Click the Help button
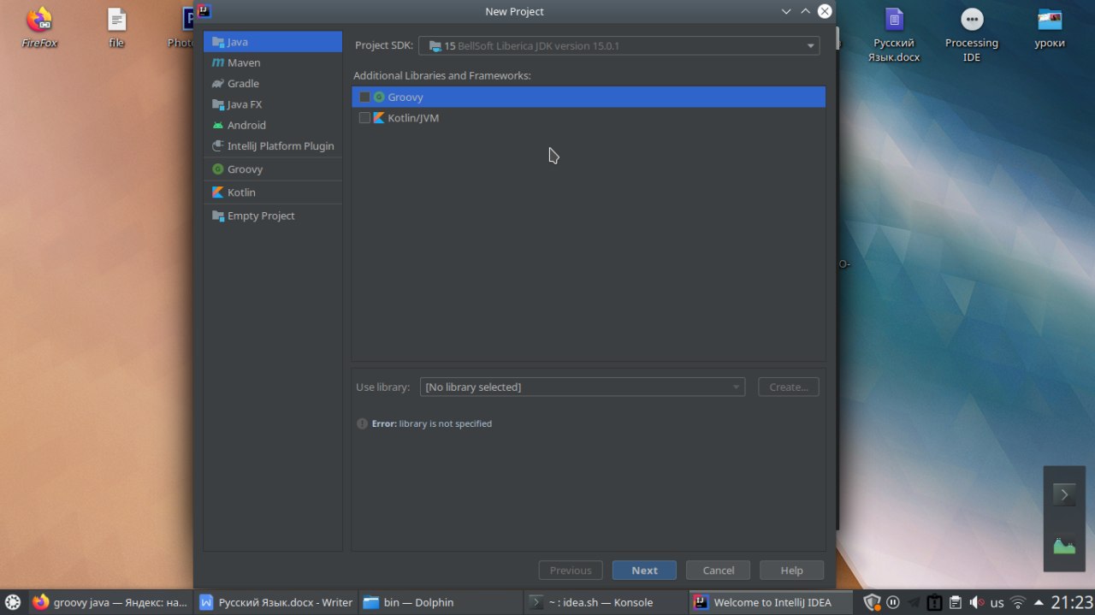This screenshot has width=1095, height=615. (792, 571)
